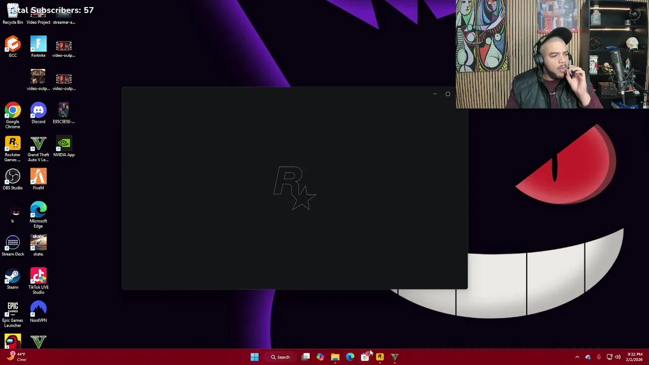The width and height of the screenshot is (649, 365).
Task: Switch to Microsoft Edge in the taskbar
Action: pos(350,357)
